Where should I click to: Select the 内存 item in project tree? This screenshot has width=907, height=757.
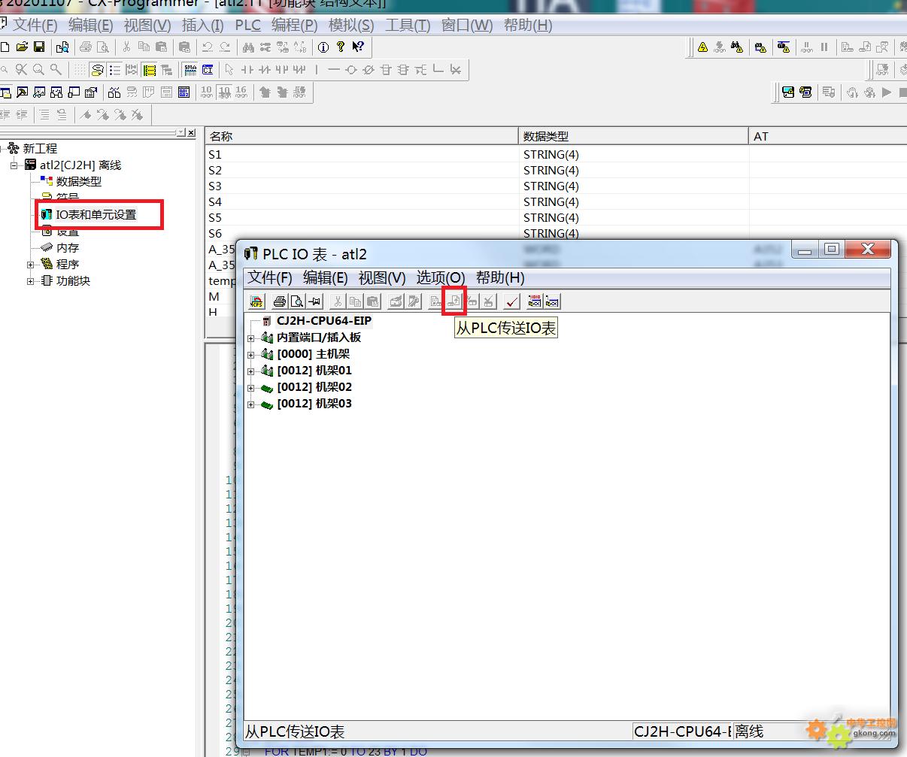click(x=67, y=248)
